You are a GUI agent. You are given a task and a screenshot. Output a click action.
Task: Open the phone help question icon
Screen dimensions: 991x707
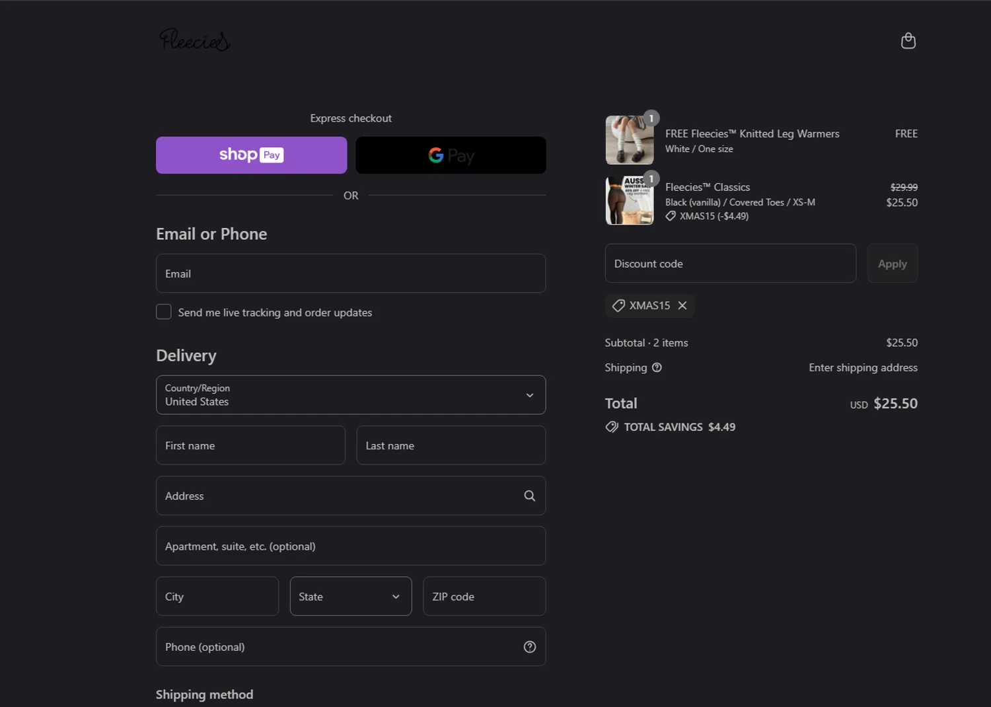530,647
